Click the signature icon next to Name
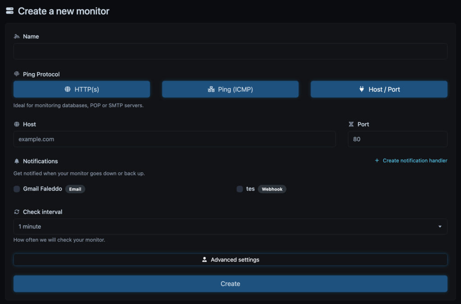This screenshot has height=304, width=461. click(17, 36)
